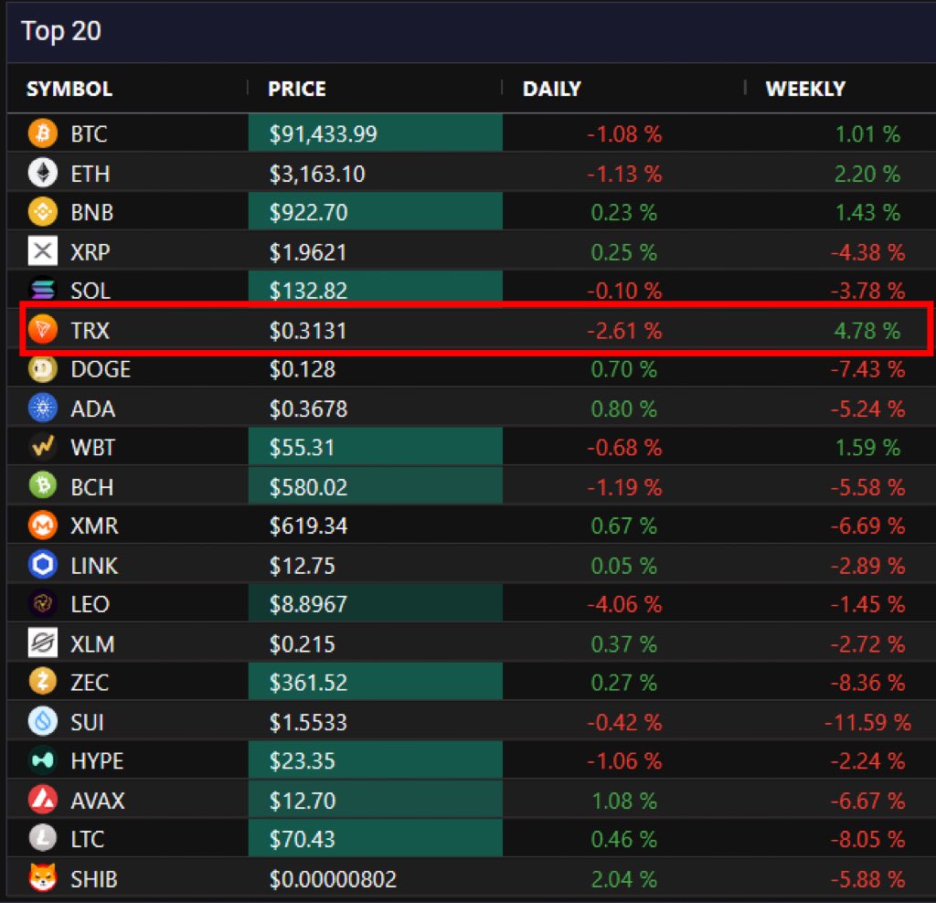Sort the table by WEEKLY performance
Image resolution: width=936 pixels, height=903 pixels.
coord(804,89)
